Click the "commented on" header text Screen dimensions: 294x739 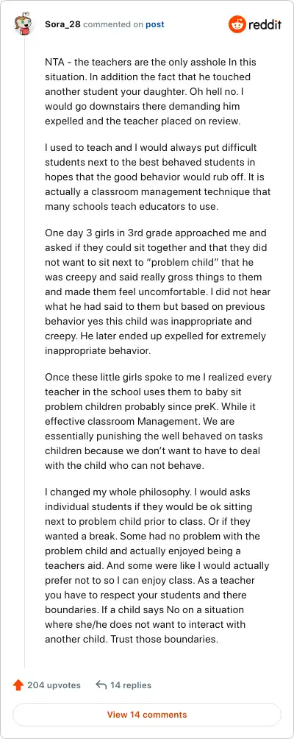pos(113,24)
